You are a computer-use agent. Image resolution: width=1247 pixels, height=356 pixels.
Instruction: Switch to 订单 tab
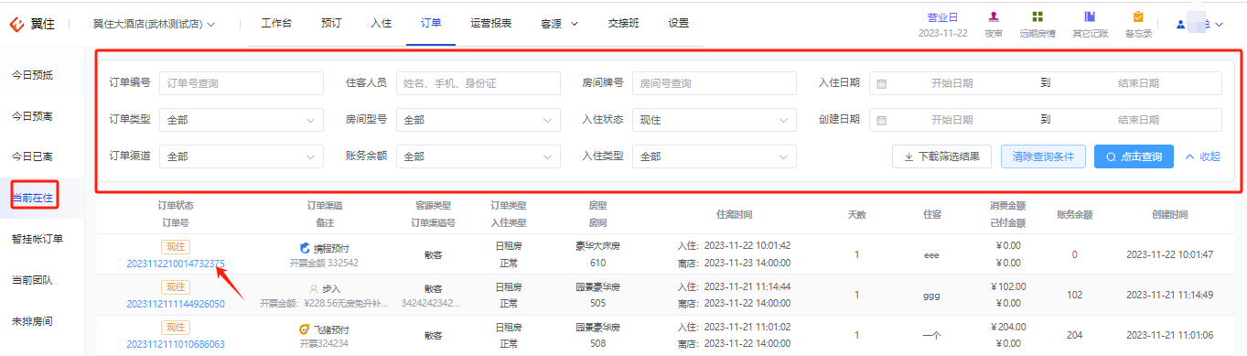point(430,24)
